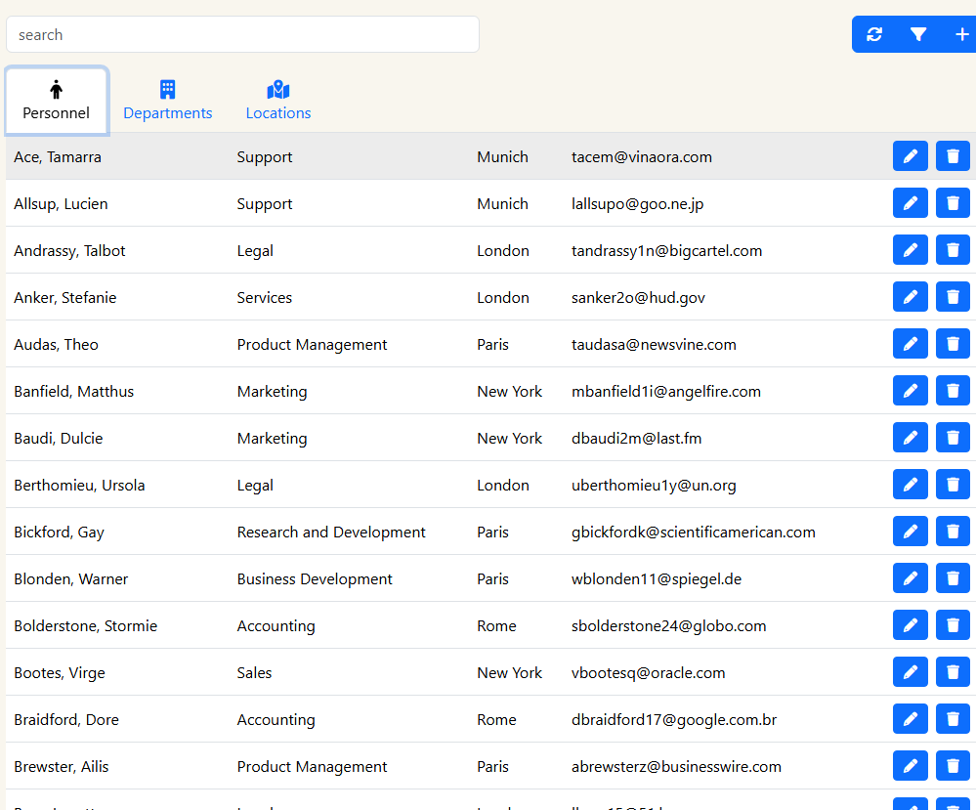Screen dimensions: 976x810
Task: Click the plus icon to add entry
Action: [x=961, y=34]
